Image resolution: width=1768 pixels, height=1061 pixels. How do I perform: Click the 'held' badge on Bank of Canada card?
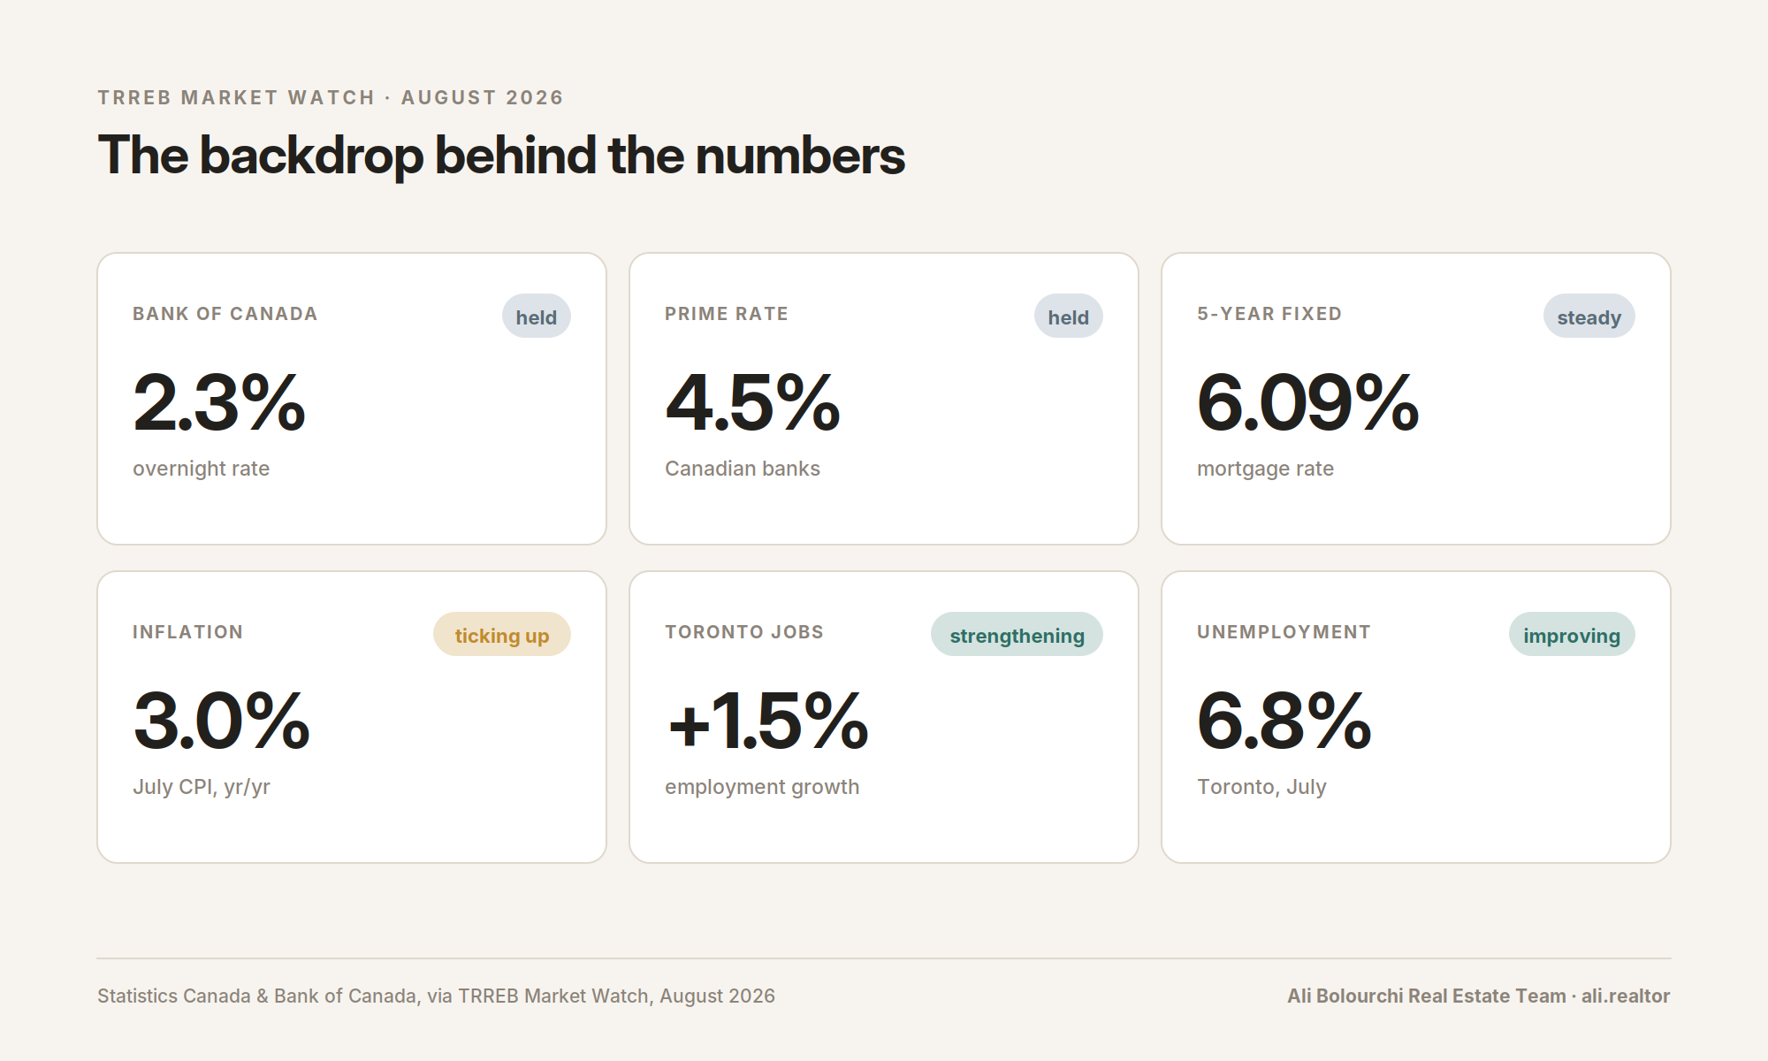click(537, 317)
